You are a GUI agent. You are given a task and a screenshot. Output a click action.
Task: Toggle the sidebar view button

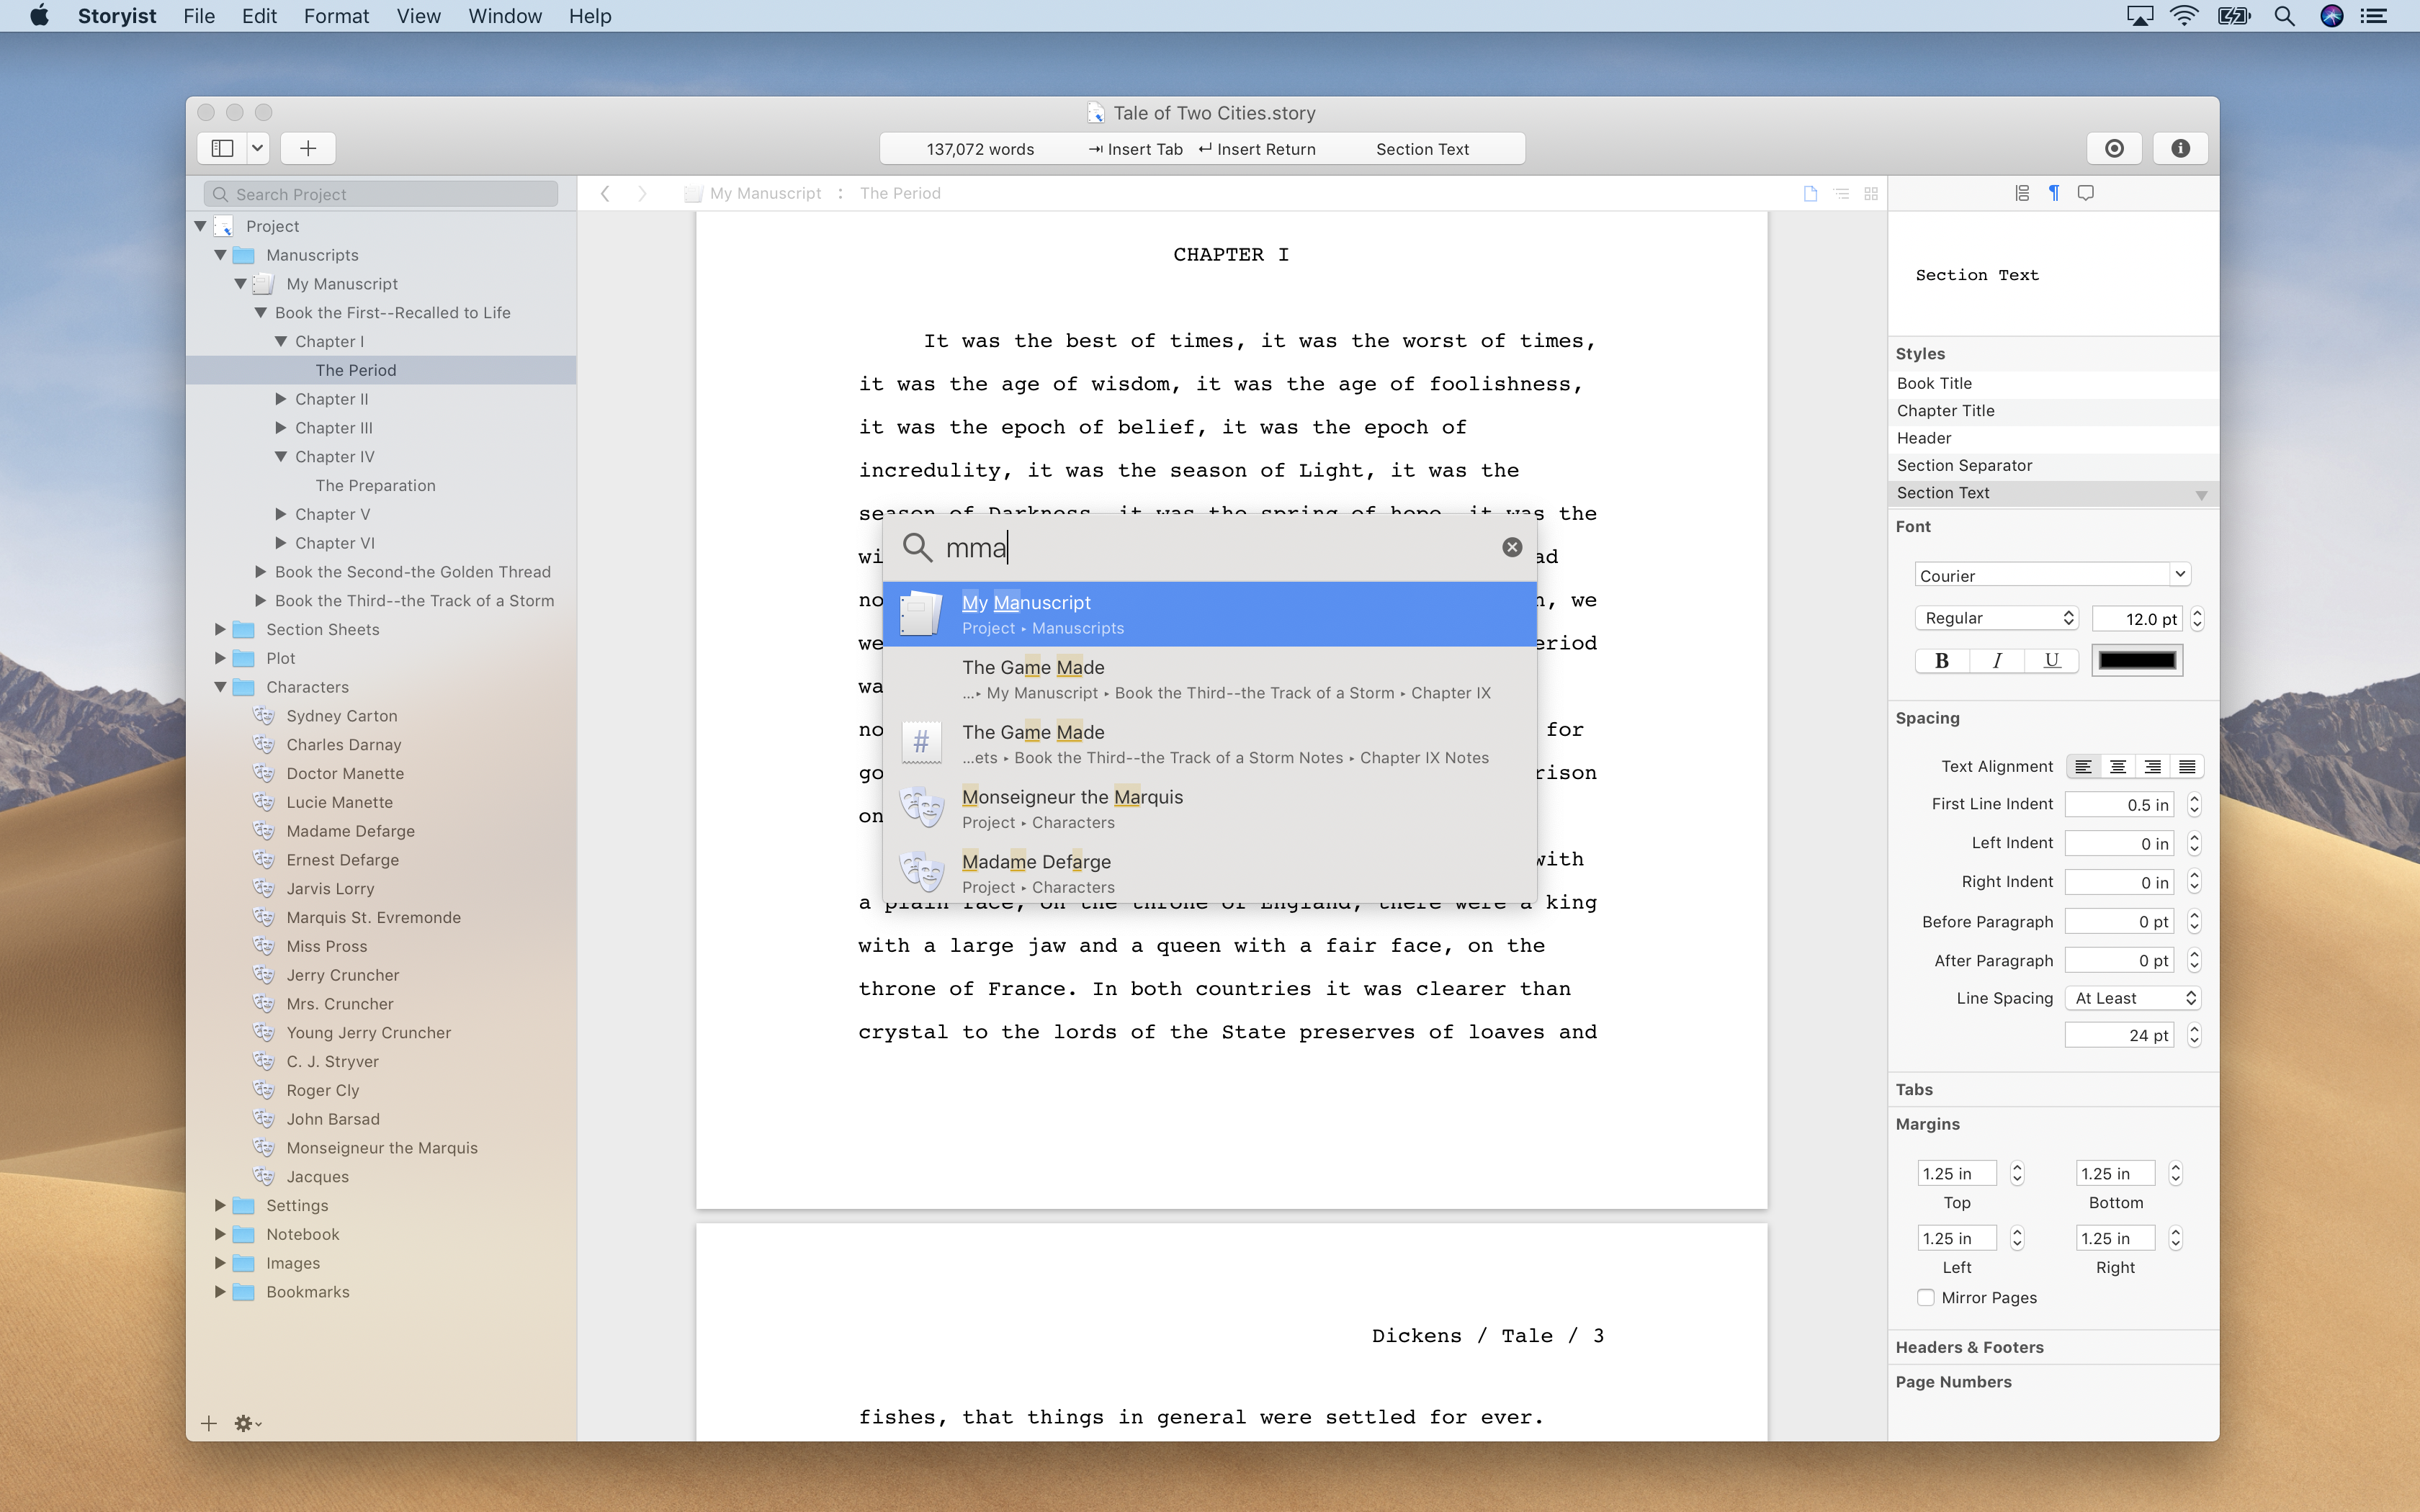click(223, 148)
